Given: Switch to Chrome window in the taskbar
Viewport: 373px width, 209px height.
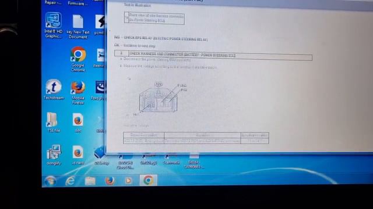Looking at the screenshot, I should 148,181.
